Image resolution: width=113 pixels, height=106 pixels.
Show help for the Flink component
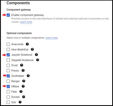21,92
